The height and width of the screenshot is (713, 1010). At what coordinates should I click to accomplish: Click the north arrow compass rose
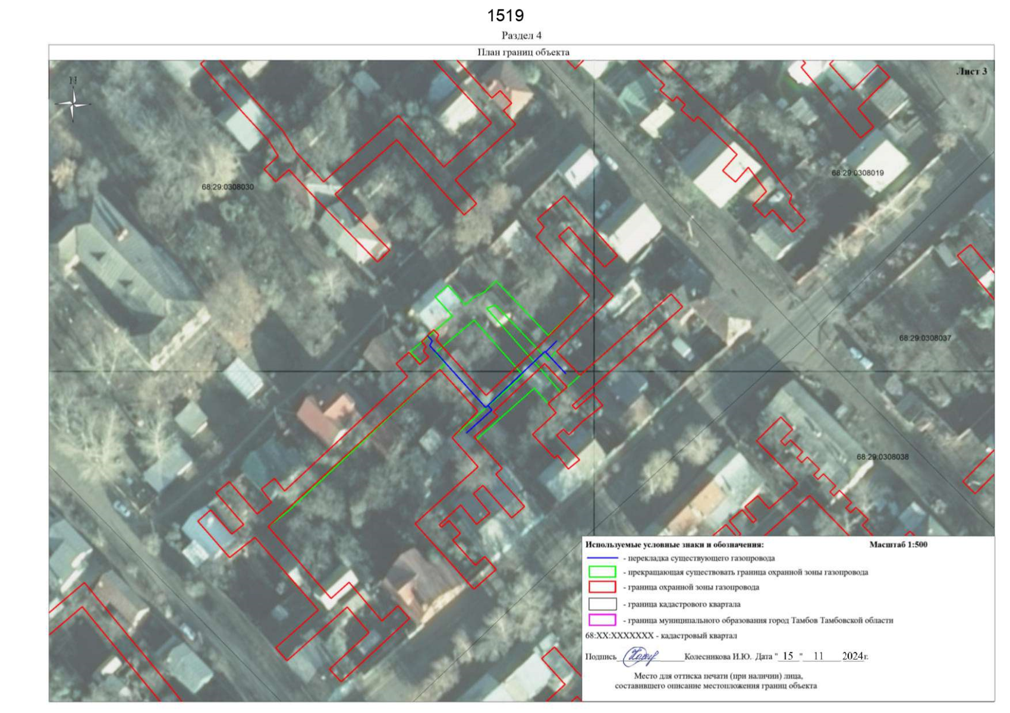pyautogui.click(x=73, y=103)
